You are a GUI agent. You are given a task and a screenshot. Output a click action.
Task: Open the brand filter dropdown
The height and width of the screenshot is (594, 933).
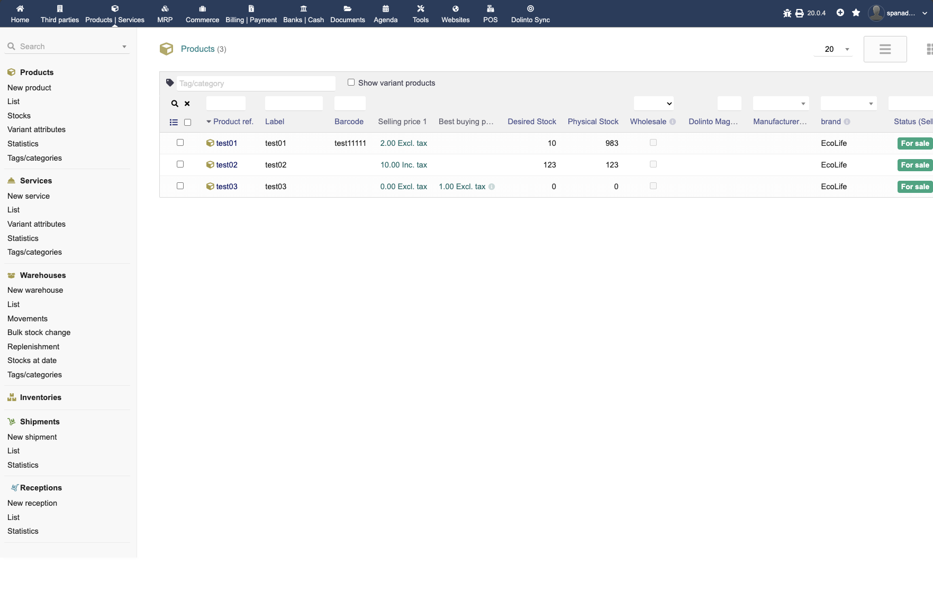pyautogui.click(x=848, y=104)
